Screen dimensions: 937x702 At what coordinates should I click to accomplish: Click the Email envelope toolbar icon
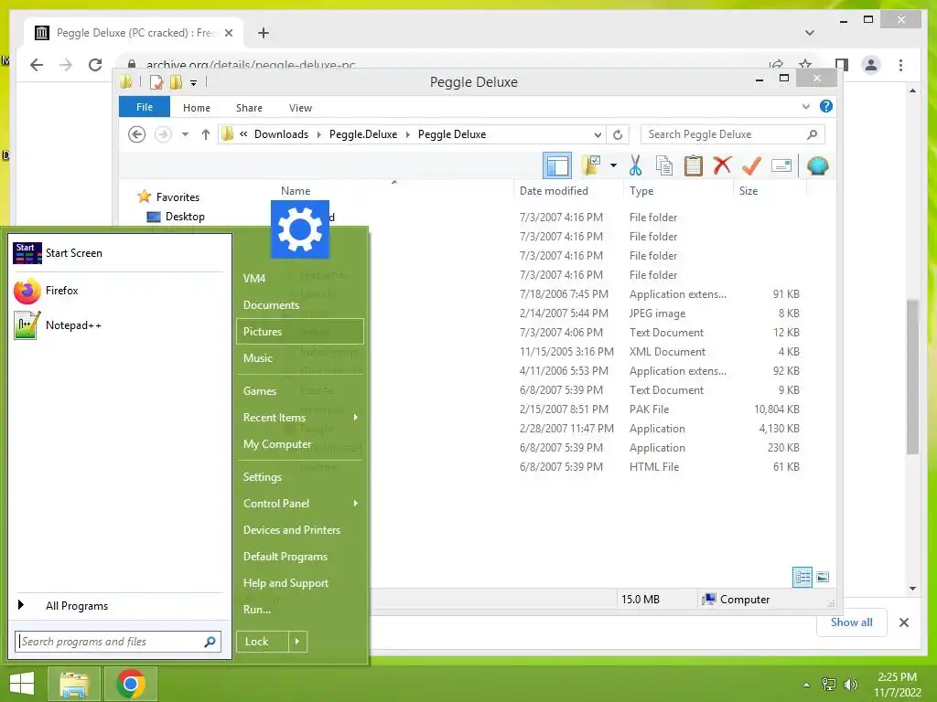(781, 165)
